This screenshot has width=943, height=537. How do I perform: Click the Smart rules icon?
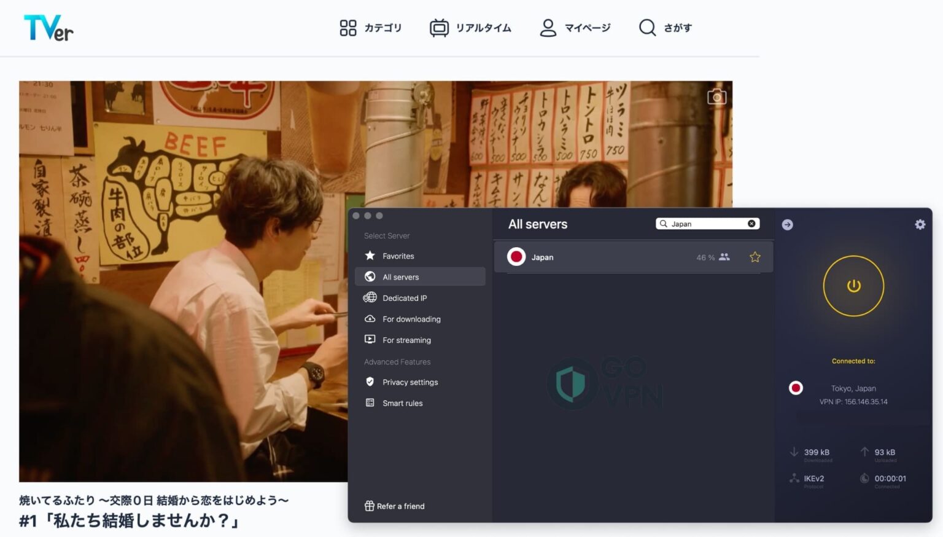coord(370,402)
